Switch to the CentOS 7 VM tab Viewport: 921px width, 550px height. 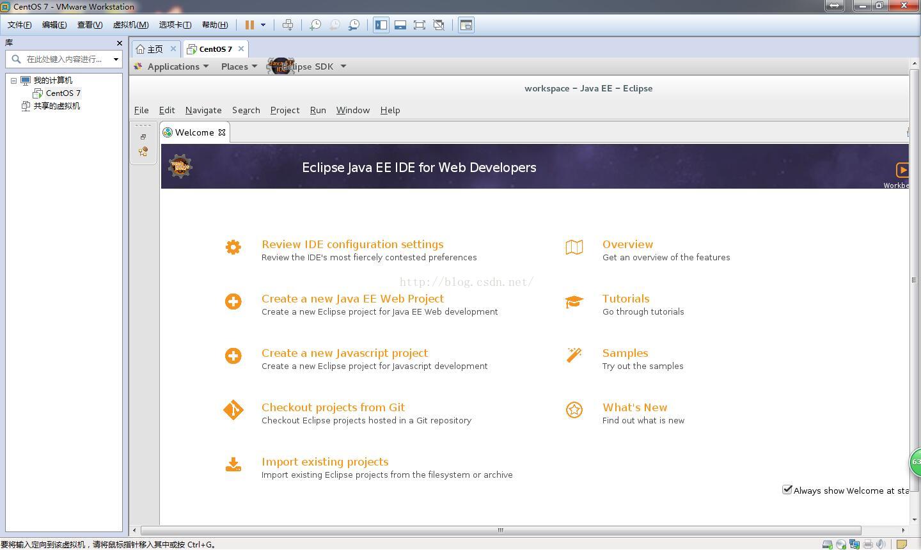(x=216, y=49)
